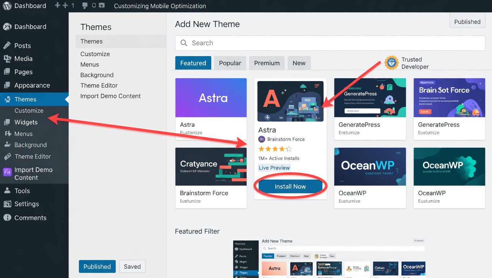Open Media via its sidebar icon
The height and width of the screenshot is (278, 492).
[7, 59]
